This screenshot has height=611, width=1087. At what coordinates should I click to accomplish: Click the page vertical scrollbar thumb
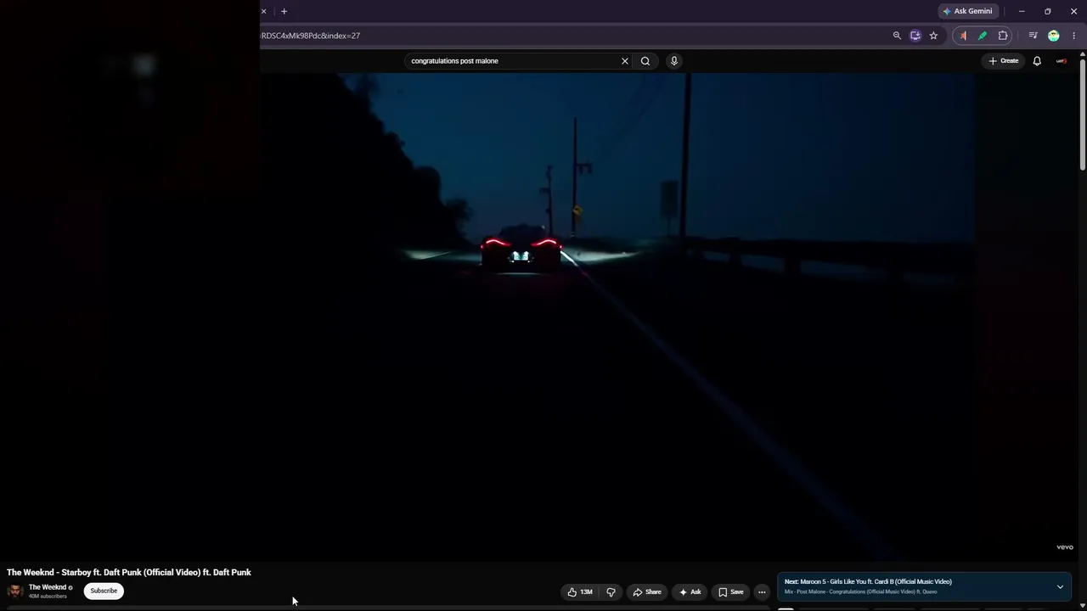coord(1083,114)
